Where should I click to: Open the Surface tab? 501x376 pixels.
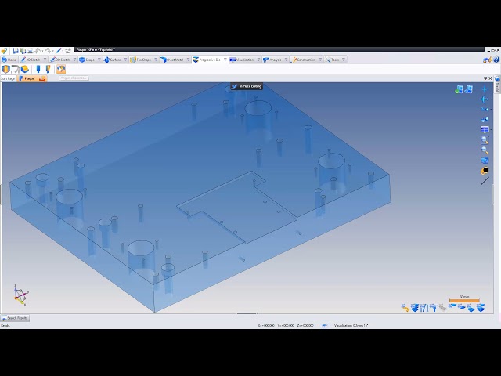point(113,60)
